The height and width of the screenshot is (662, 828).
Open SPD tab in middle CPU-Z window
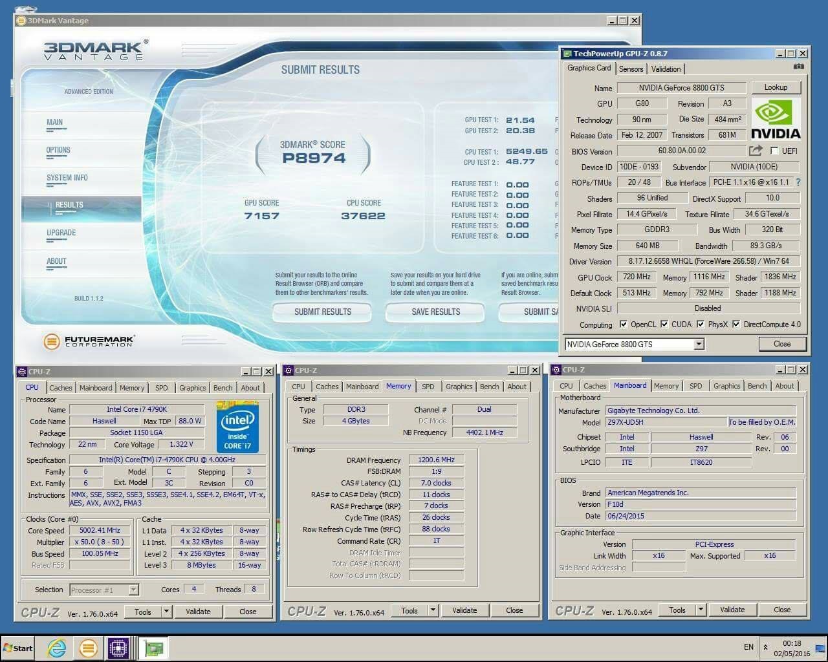pyautogui.click(x=428, y=387)
